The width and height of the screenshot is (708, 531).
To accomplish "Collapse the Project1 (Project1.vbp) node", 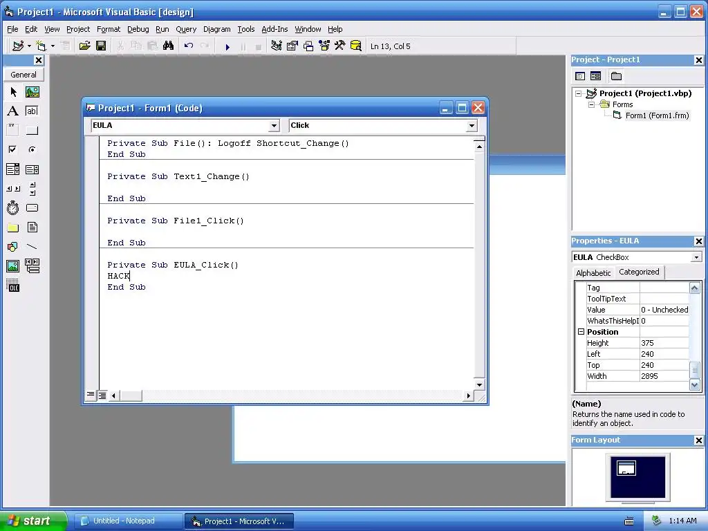I will click(x=579, y=93).
